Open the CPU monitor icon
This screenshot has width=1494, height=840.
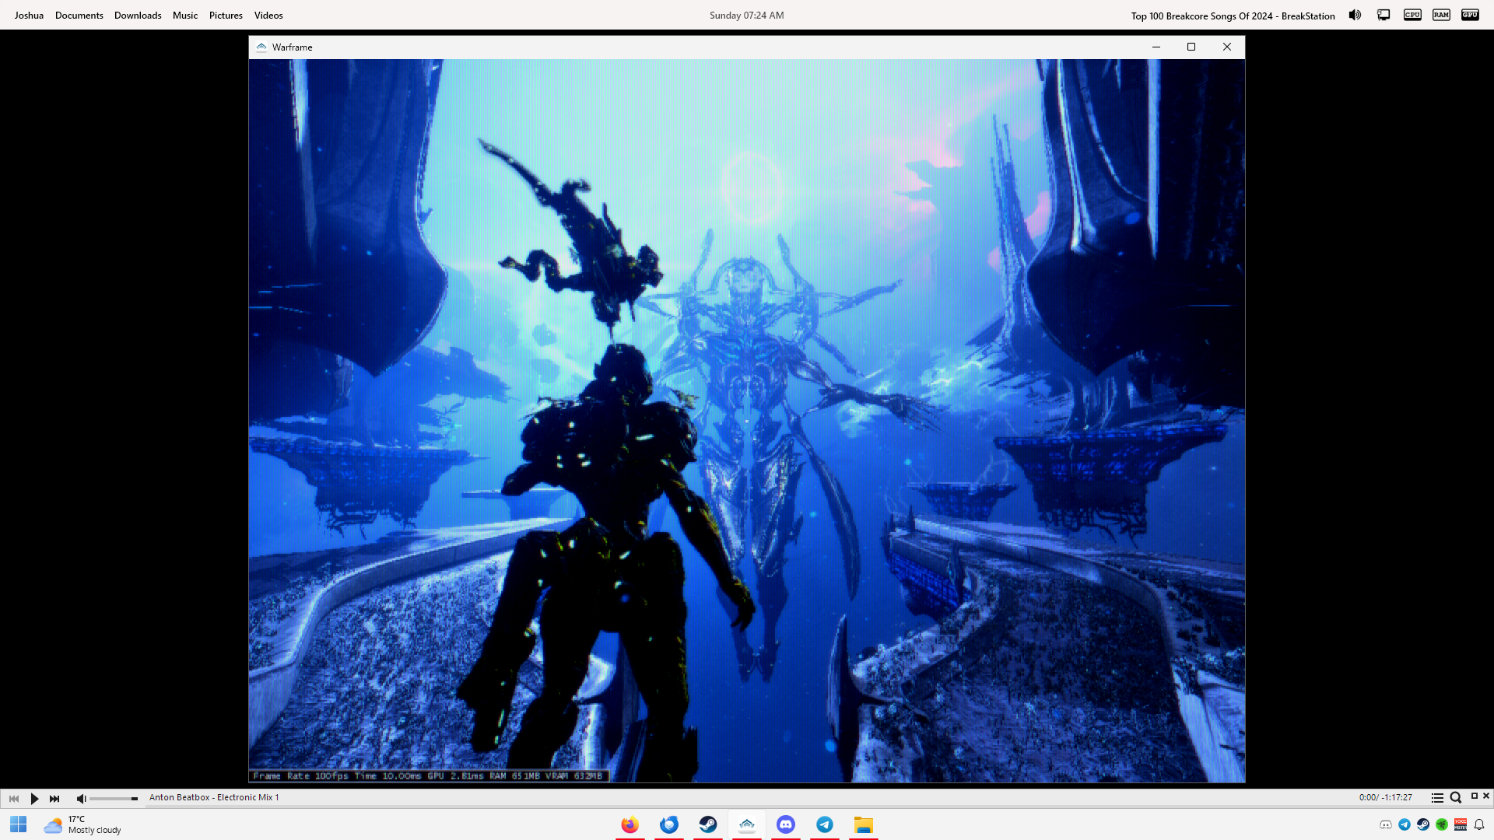[x=1412, y=15]
